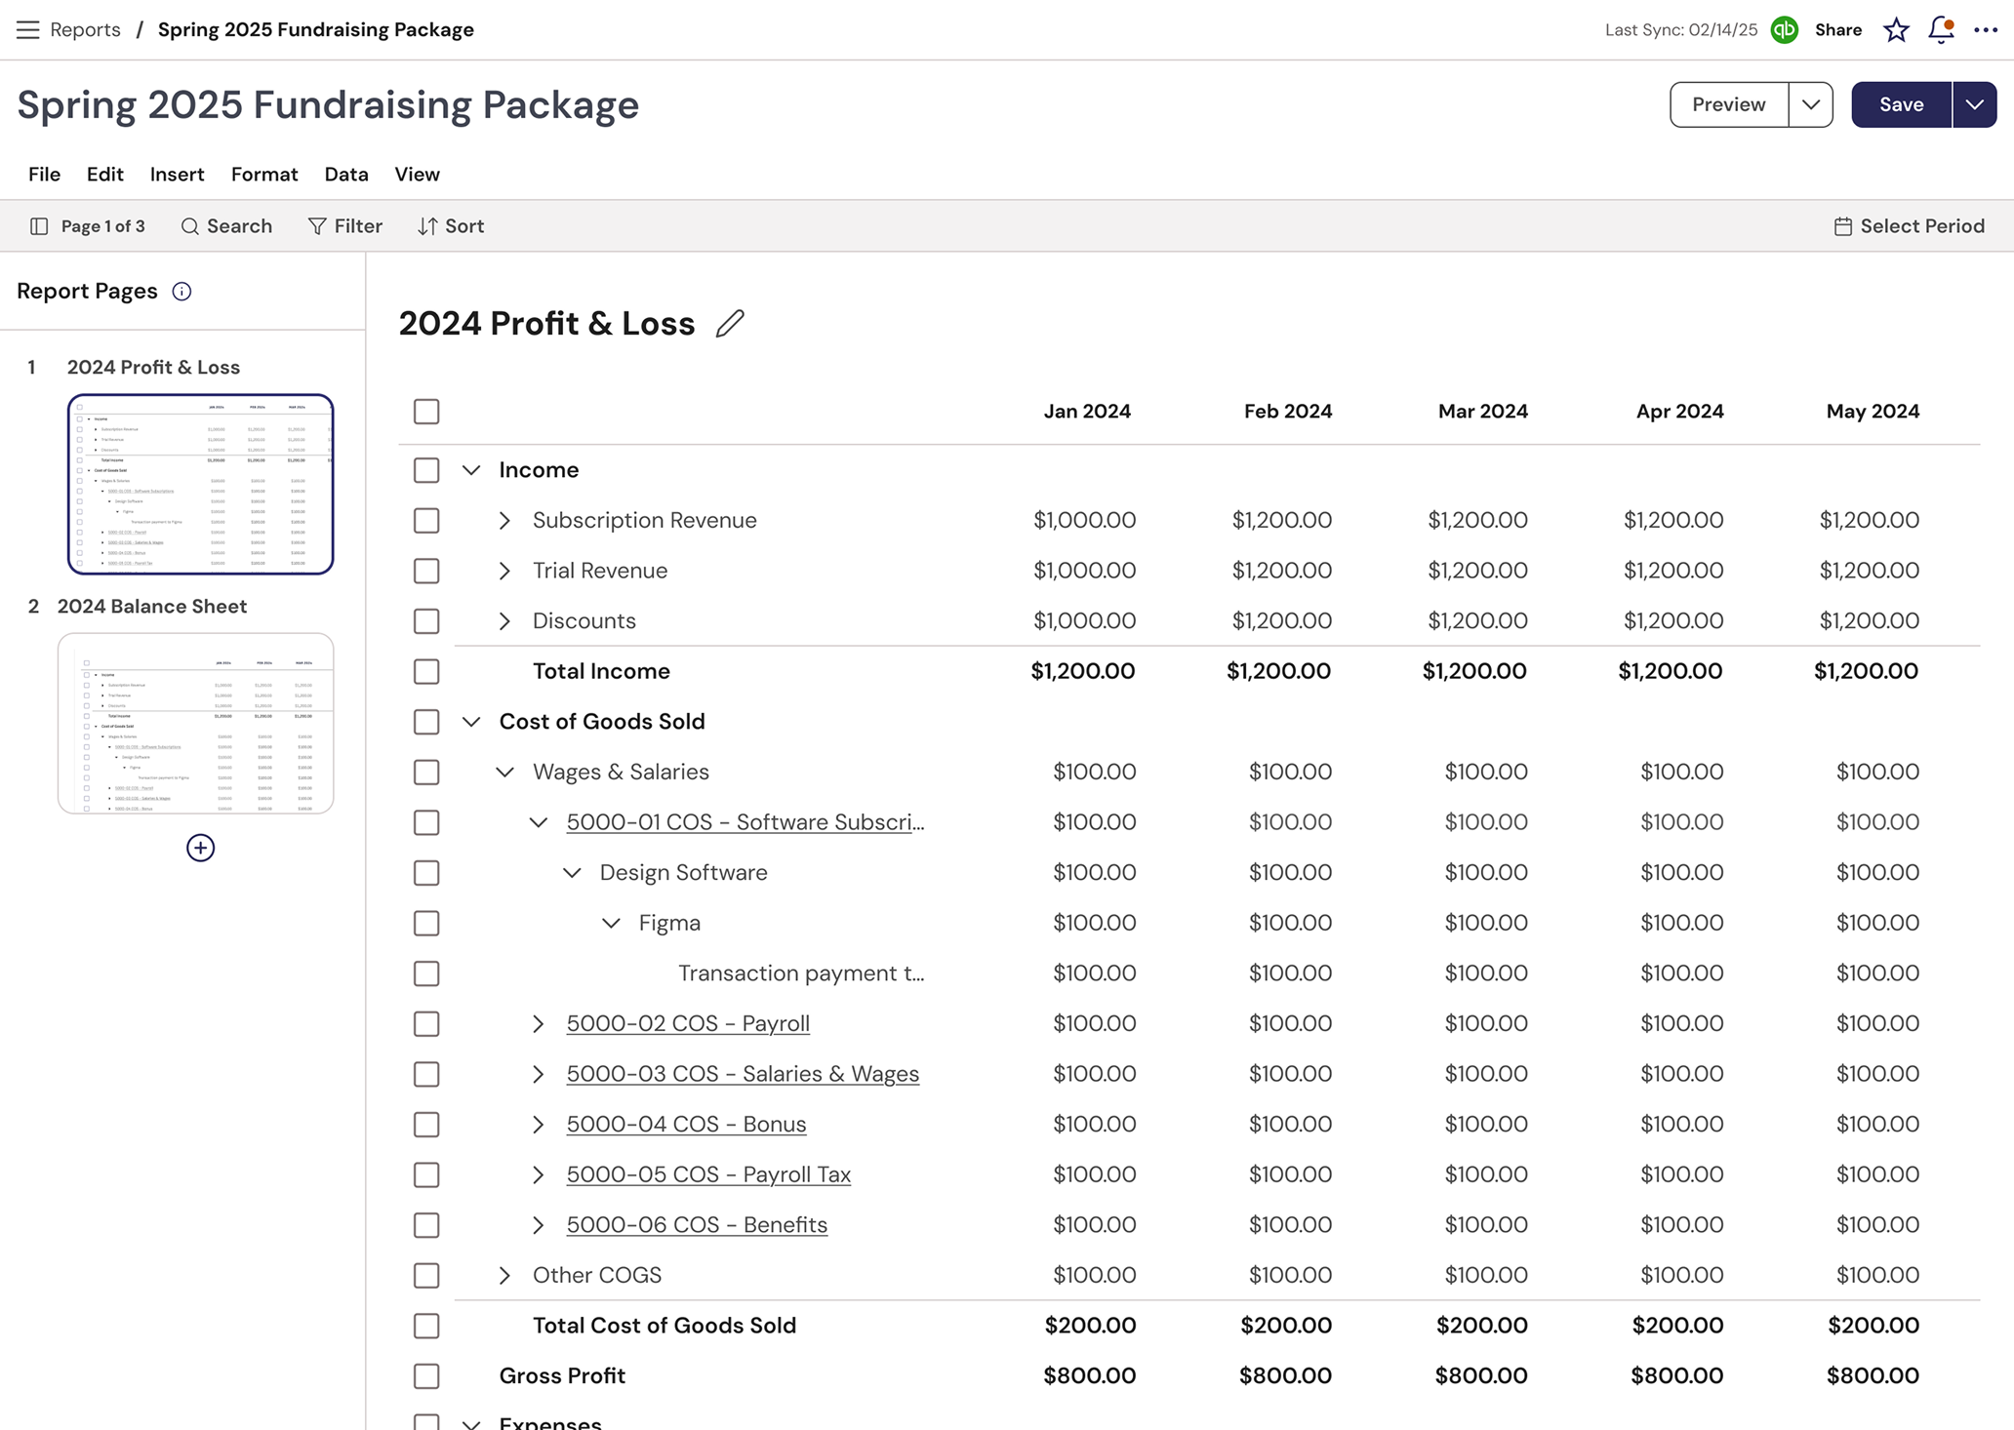Click the Select Period button
This screenshot has height=1430, width=2014.
coord(1907,225)
